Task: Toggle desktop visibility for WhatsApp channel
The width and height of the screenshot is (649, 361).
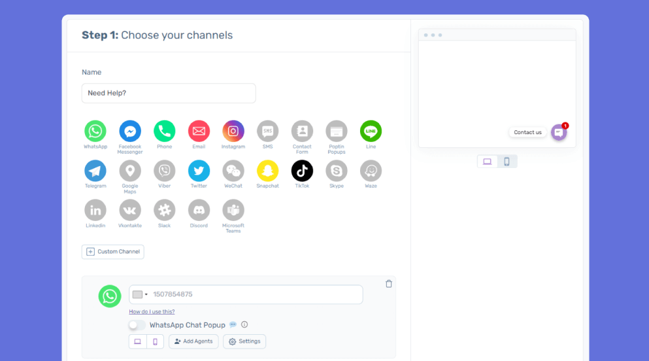Action: (137, 341)
